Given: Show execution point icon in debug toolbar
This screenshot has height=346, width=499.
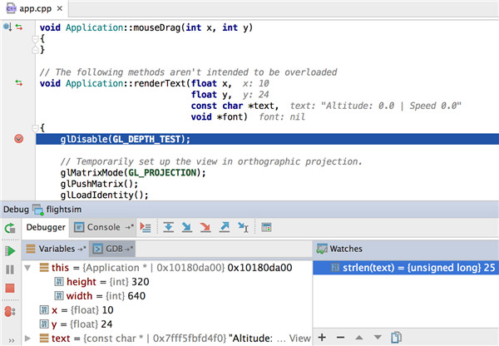Looking at the screenshot, I should 146,227.
